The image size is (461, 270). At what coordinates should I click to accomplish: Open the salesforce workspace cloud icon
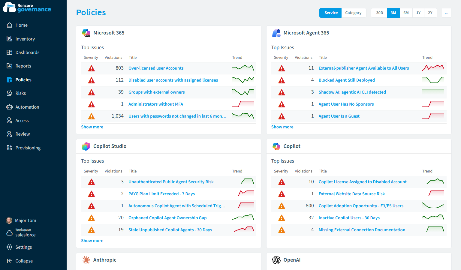click(9, 233)
